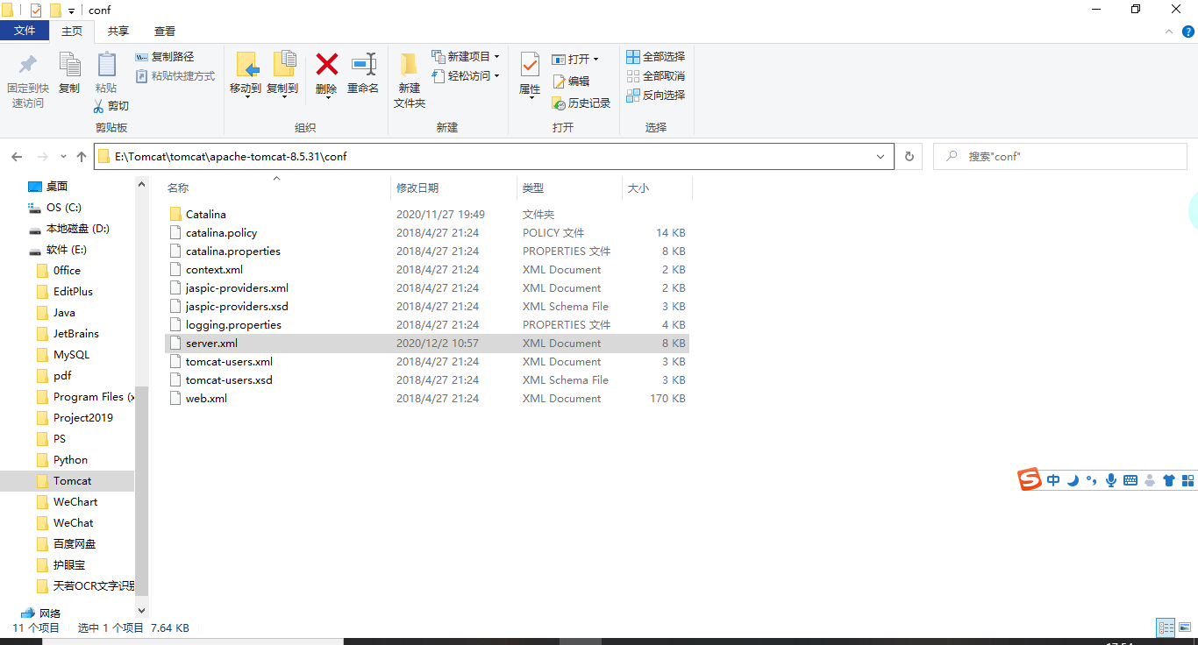
Task: Click the Pin to Quick Access (固定到快速访问) icon
Action: [28, 65]
